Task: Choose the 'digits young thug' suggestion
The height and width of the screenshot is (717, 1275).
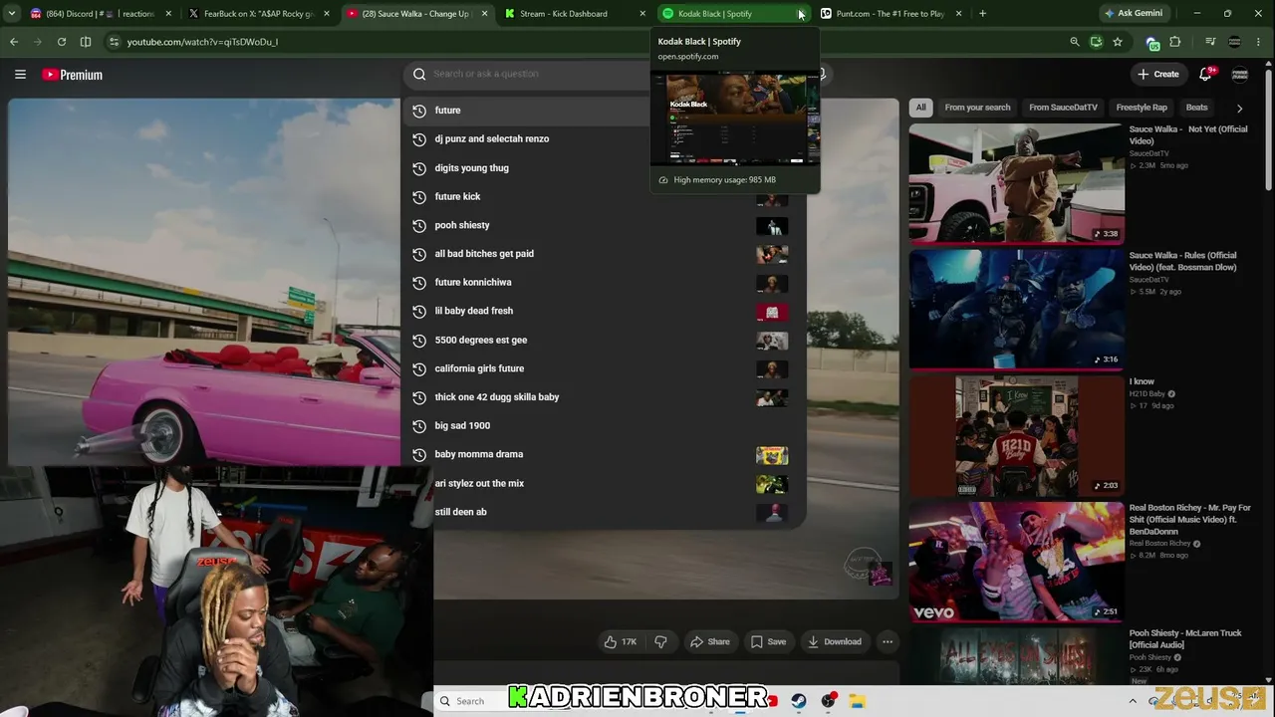Action: tap(604, 168)
